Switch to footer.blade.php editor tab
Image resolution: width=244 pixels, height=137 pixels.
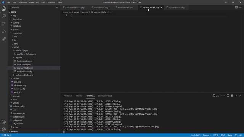point(125,8)
